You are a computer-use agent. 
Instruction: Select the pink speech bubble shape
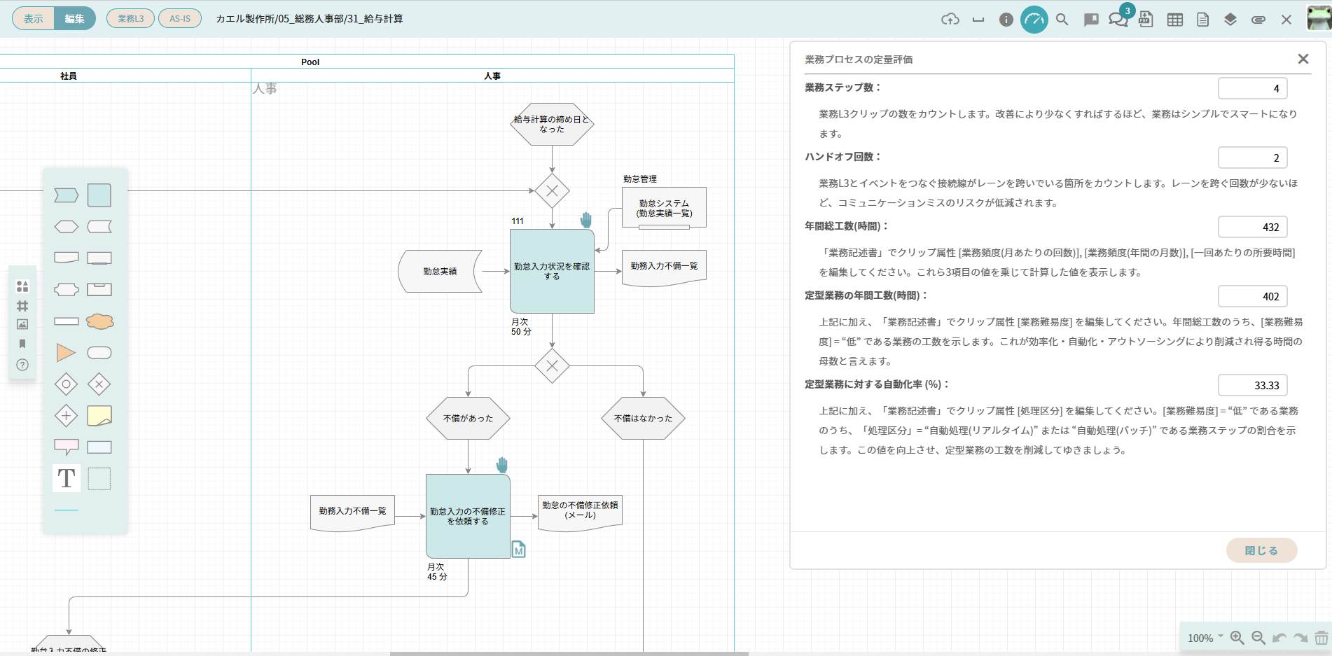(x=67, y=447)
